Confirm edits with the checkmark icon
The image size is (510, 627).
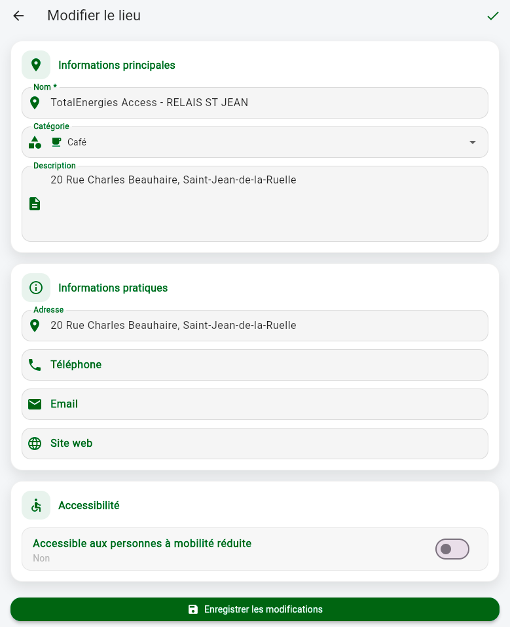tap(493, 16)
